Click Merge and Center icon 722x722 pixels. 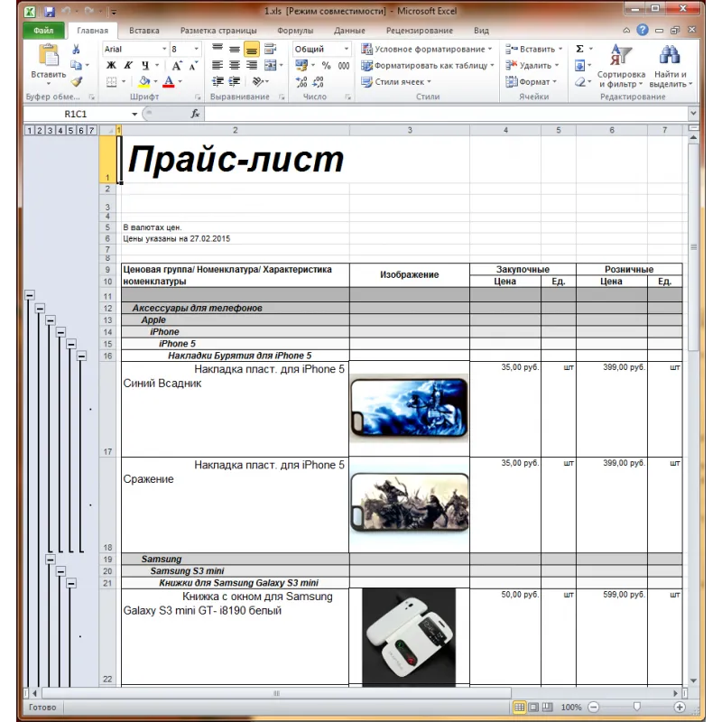pyautogui.click(x=270, y=65)
